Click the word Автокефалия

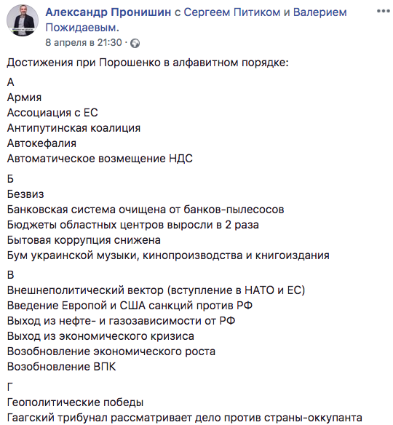click(41, 143)
